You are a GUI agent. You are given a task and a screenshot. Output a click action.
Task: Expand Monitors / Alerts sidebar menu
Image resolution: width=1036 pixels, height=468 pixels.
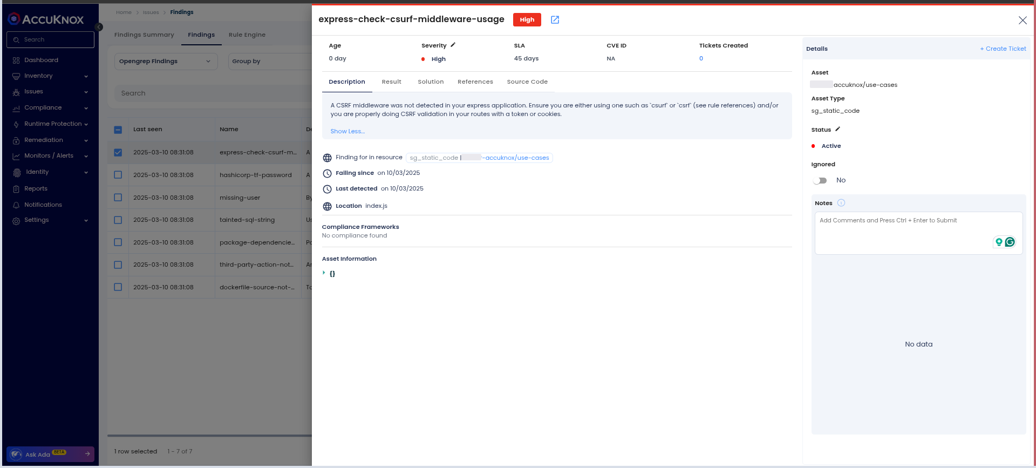(86, 156)
